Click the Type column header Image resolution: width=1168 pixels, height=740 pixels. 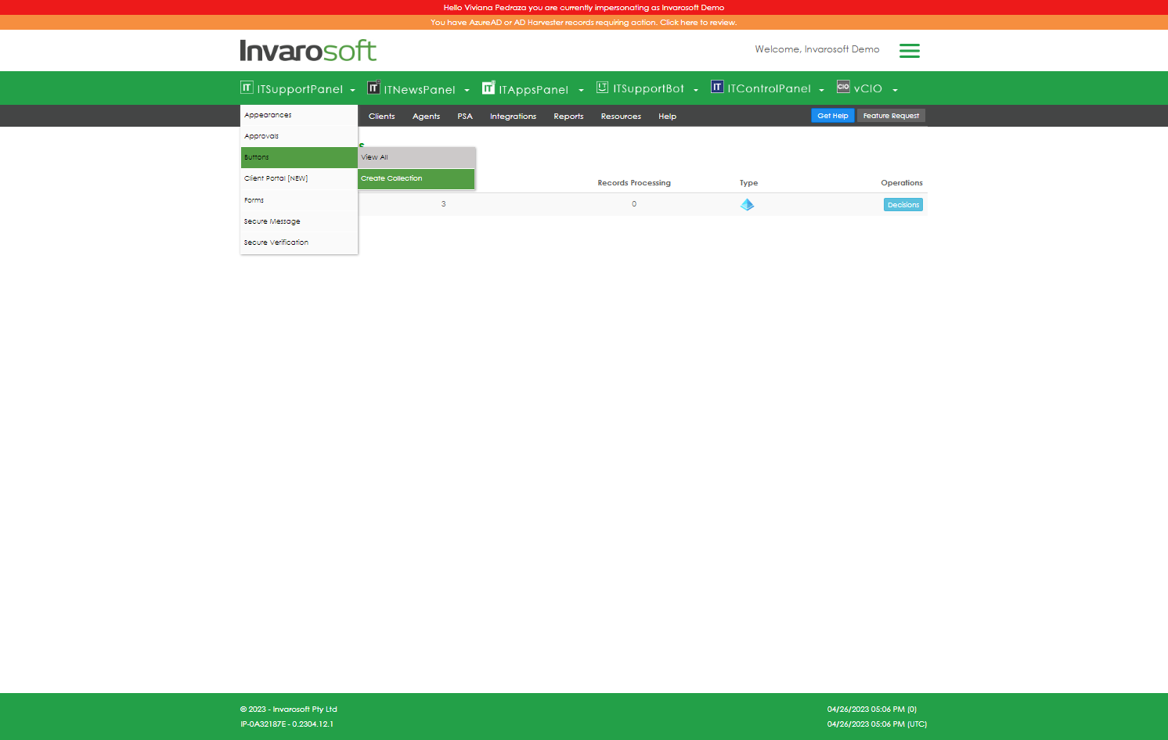[748, 183]
